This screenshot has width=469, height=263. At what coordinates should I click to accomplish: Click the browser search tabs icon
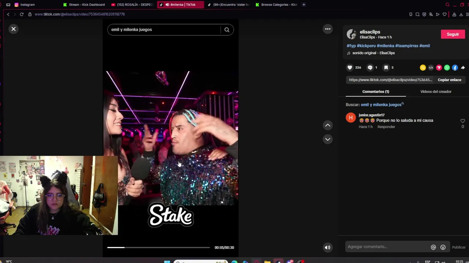(447, 5)
